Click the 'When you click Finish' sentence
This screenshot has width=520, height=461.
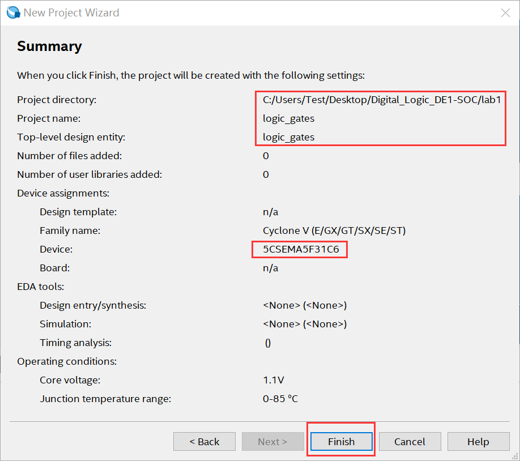[x=191, y=76]
